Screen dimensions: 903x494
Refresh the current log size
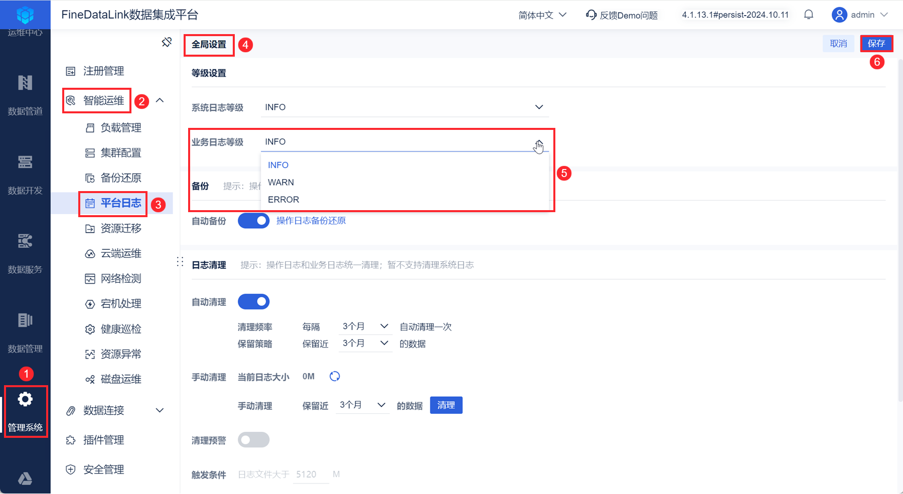click(x=335, y=376)
